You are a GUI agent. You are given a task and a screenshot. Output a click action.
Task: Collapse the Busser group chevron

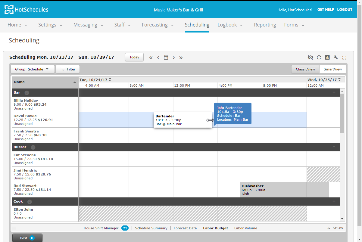point(334,147)
